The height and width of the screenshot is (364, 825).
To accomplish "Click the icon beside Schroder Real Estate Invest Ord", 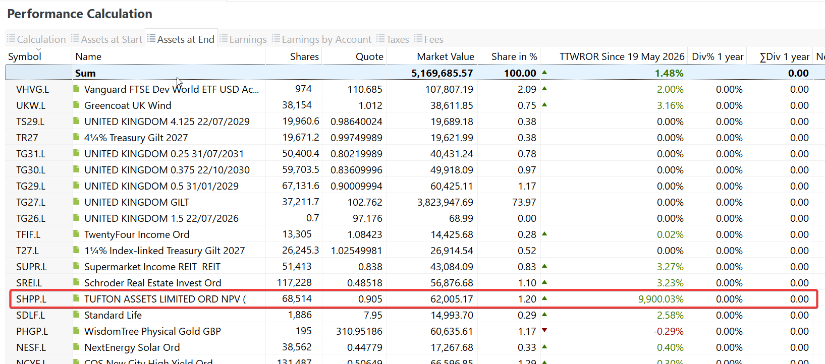I will click(77, 282).
